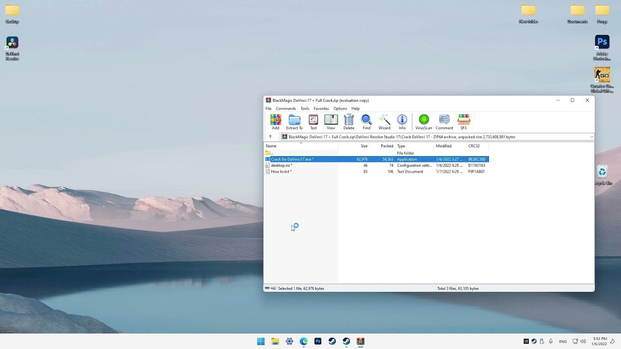Open Settings gear on the taskbar
621x349 pixels.
[289, 341]
